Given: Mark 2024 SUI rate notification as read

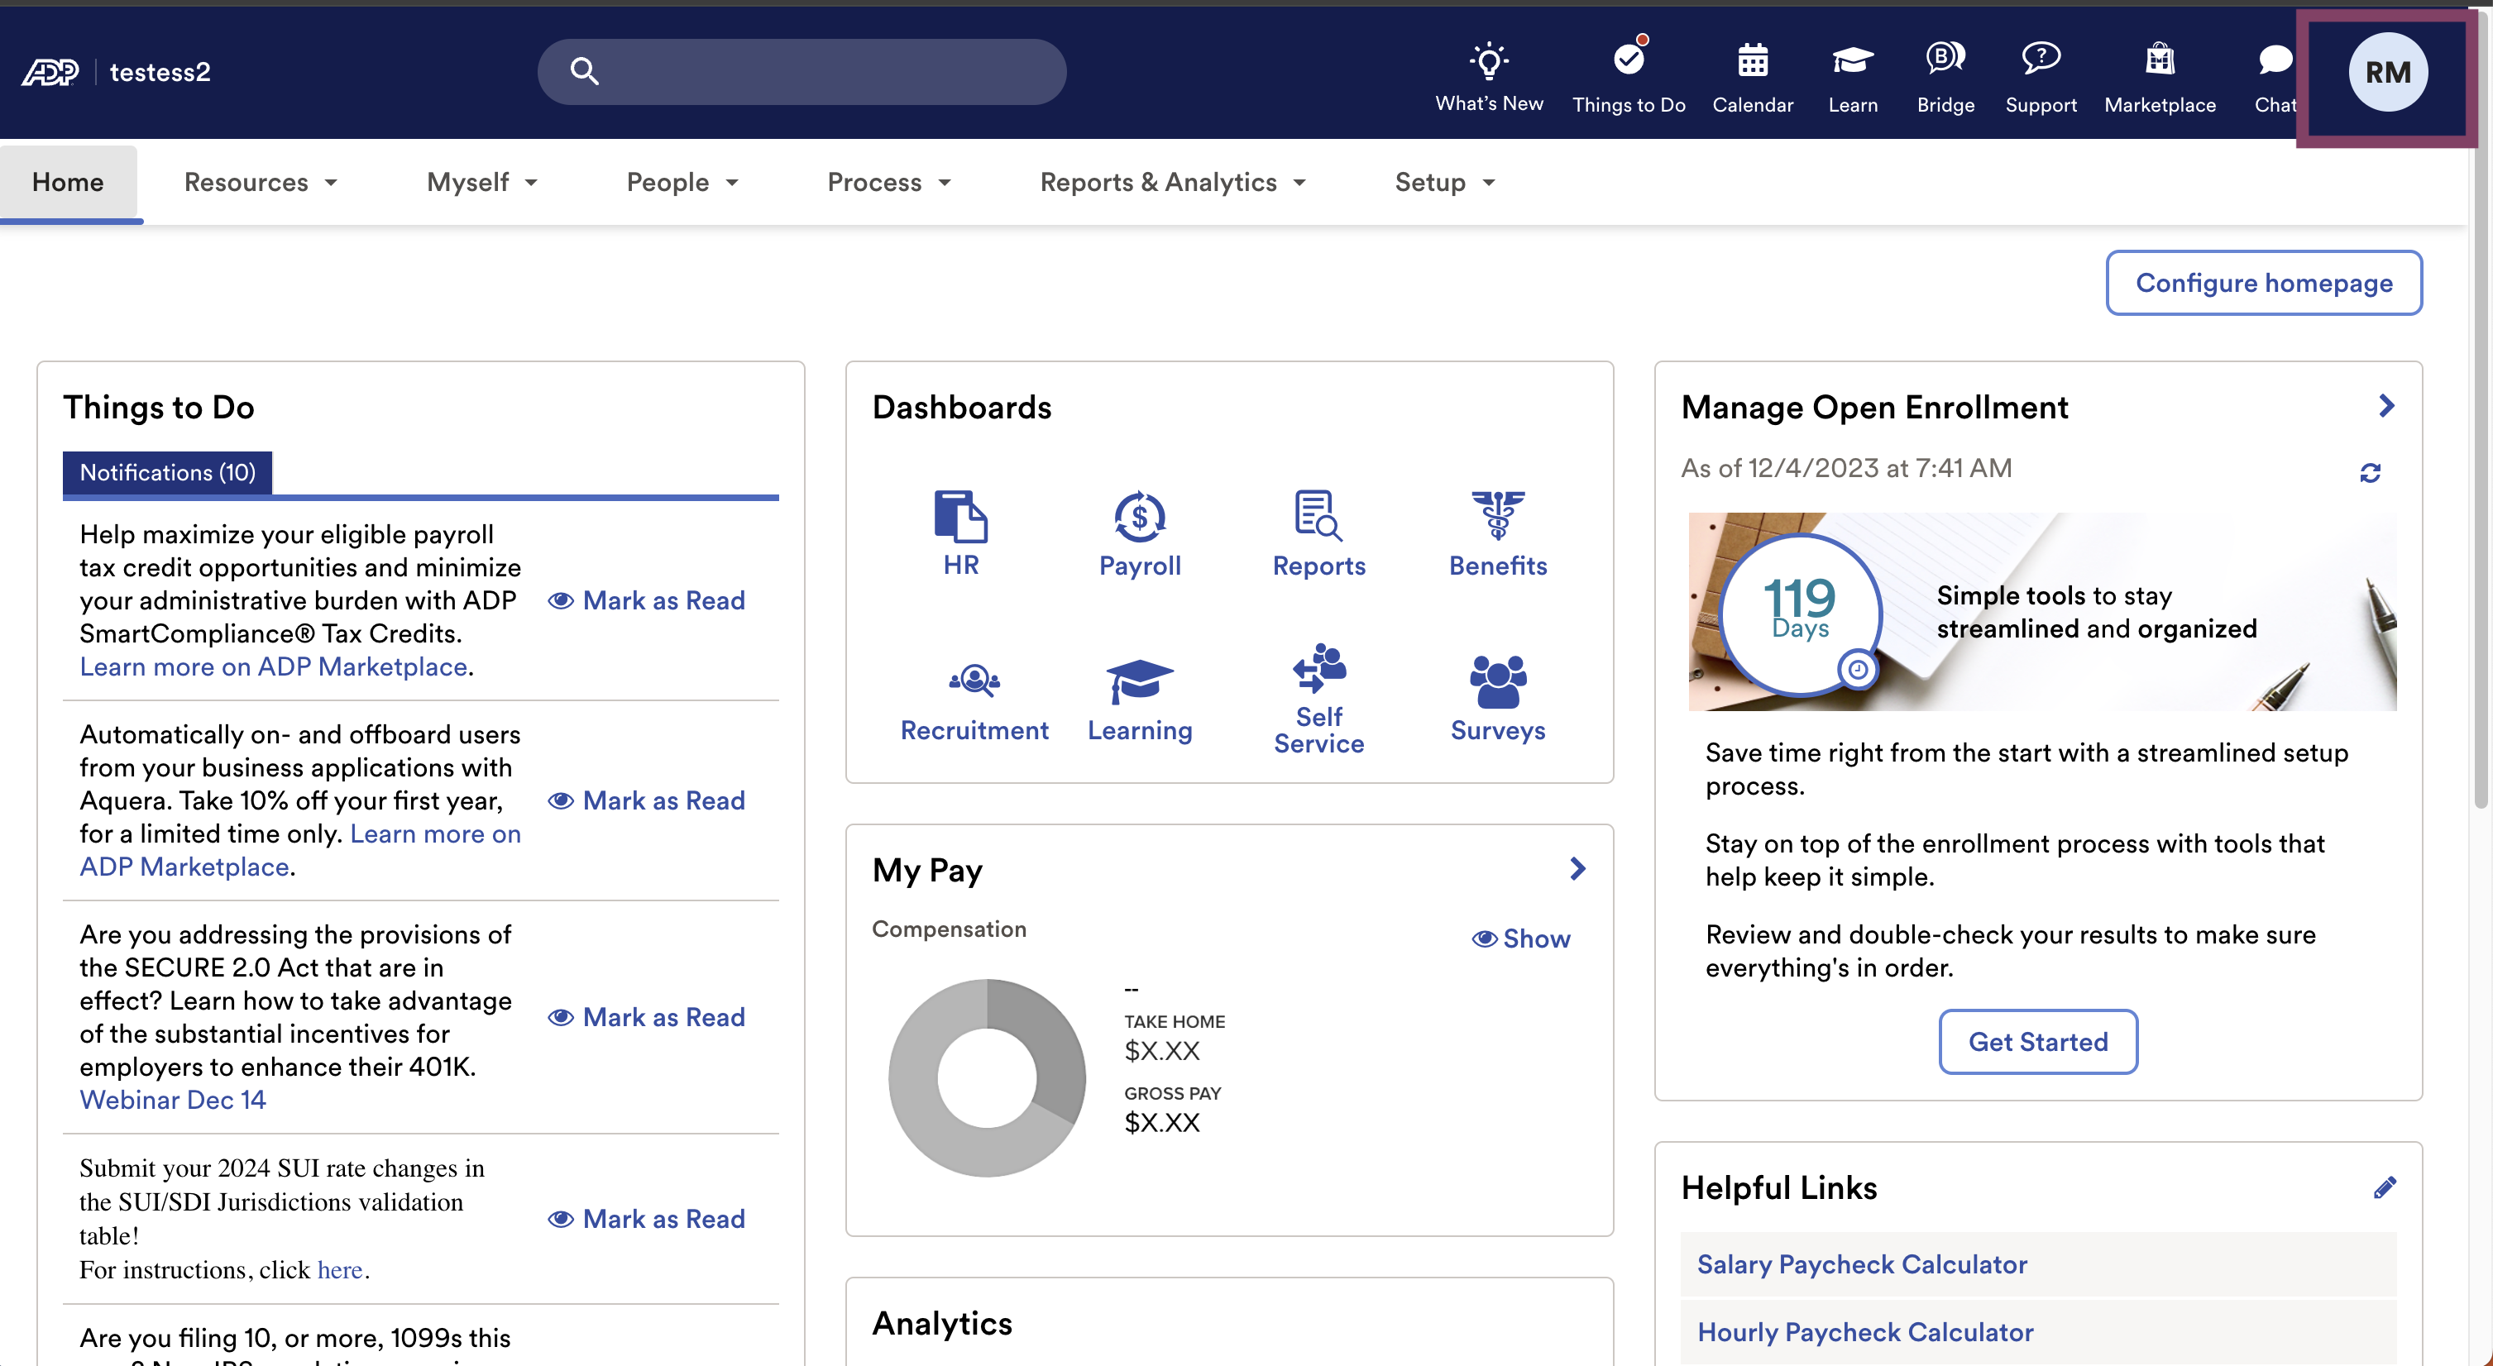Looking at the screenshot, I should (645, 1218).
